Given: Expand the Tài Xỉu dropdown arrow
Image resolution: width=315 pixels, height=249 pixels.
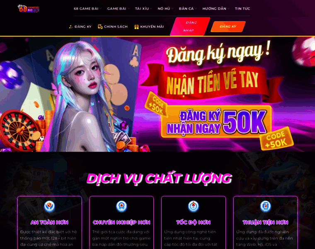Looking at the screenshot, I should click(151, 9).
